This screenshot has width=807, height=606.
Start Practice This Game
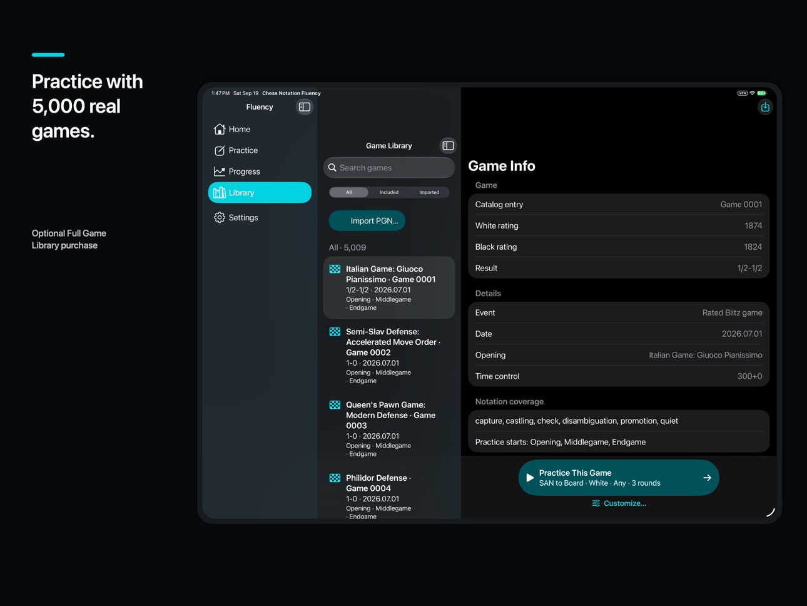(x=619, y=478)
